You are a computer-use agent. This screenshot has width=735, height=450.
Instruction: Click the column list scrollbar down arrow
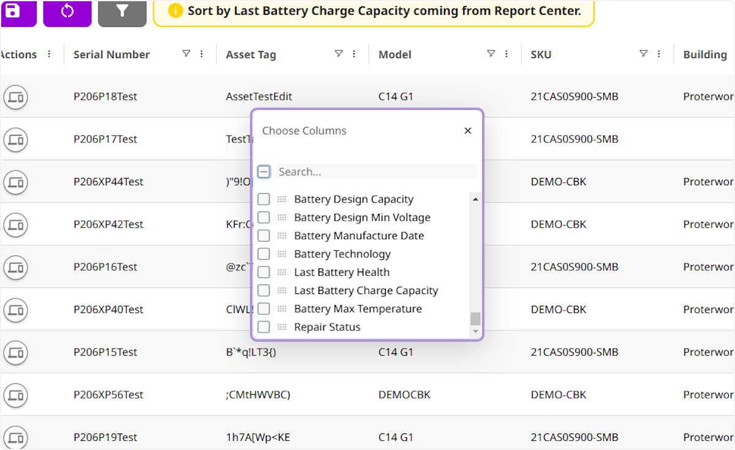point(475,331)
